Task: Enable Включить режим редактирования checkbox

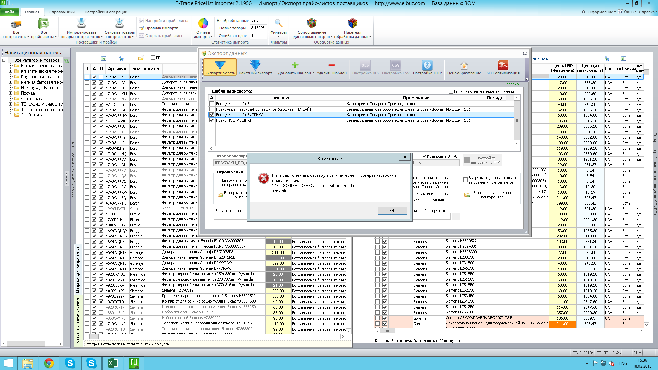Action: pos(451,91)
